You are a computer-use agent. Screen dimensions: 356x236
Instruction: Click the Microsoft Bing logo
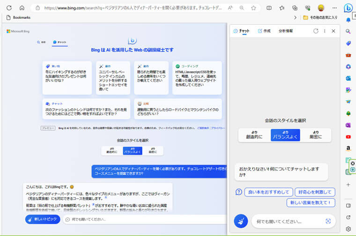point(18,31)
